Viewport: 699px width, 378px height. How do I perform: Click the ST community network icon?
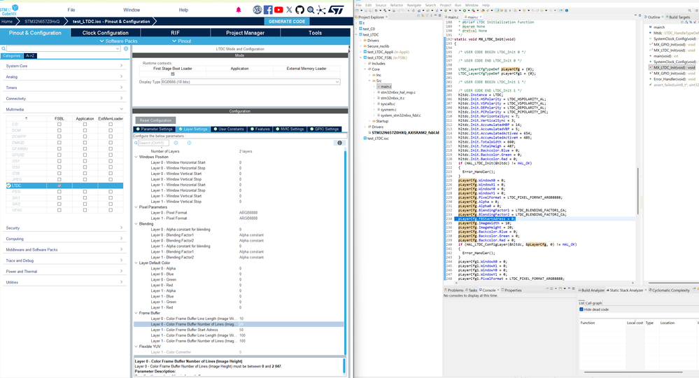pos(321,10)
